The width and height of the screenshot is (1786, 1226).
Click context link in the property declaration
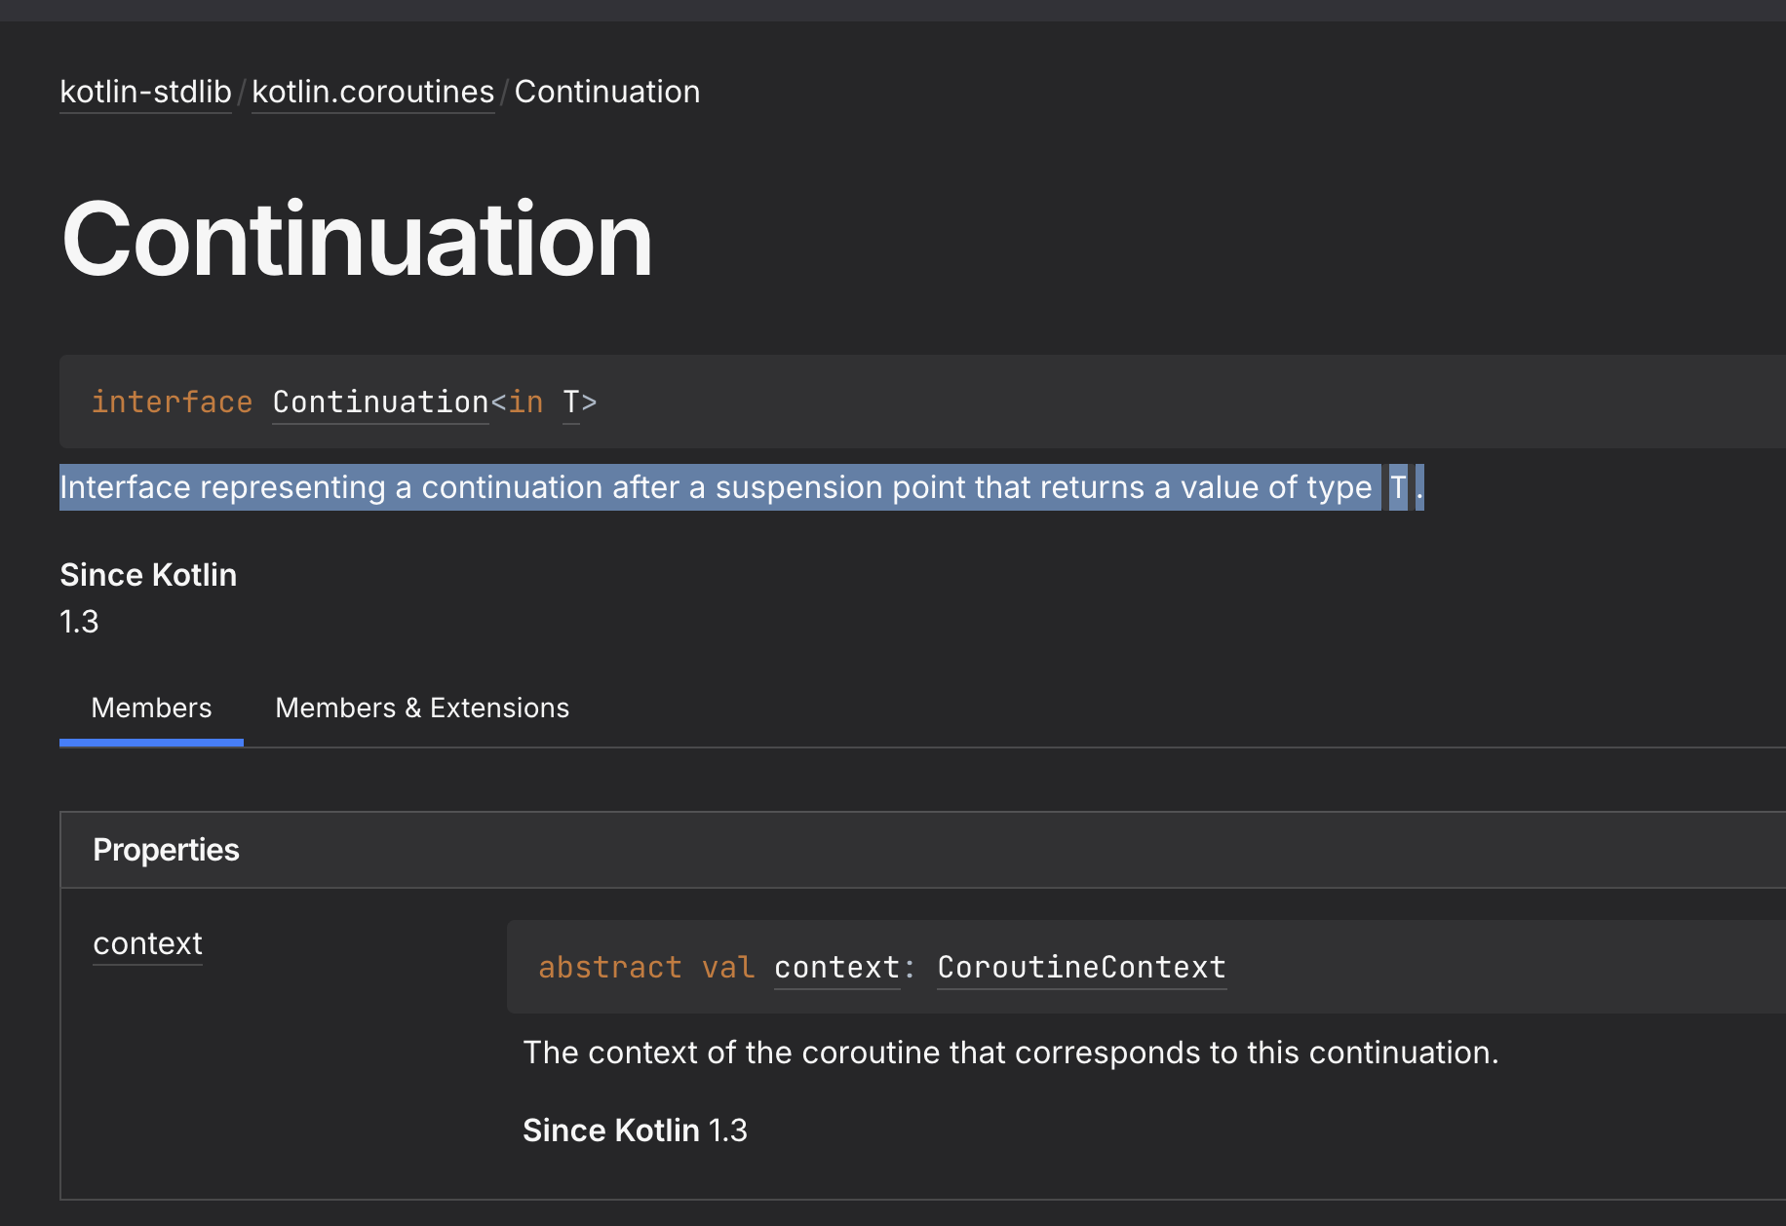pos(836,968)
